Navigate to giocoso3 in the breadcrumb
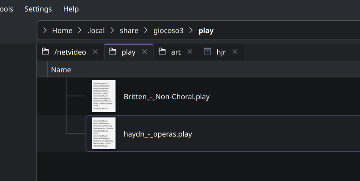 168,30
